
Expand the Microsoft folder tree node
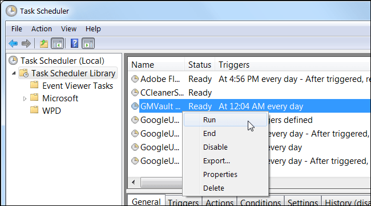point(25,98)
